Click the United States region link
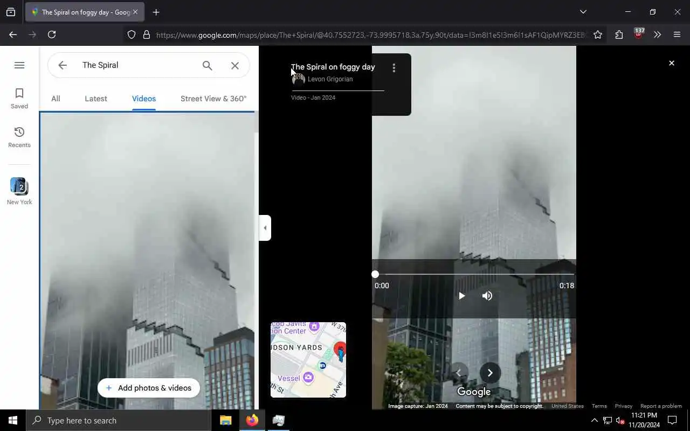The image size is (690, 431). pyautogui.click(x=568, y=406)
